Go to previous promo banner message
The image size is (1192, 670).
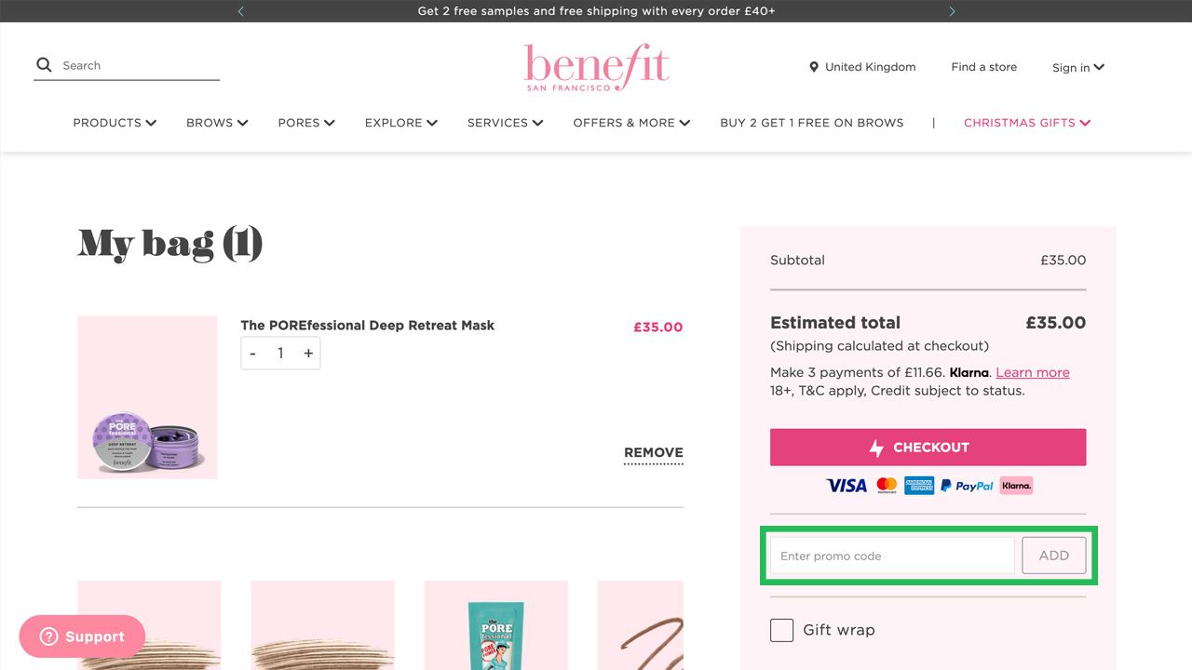pyautogui.click(x=241, y=11)
